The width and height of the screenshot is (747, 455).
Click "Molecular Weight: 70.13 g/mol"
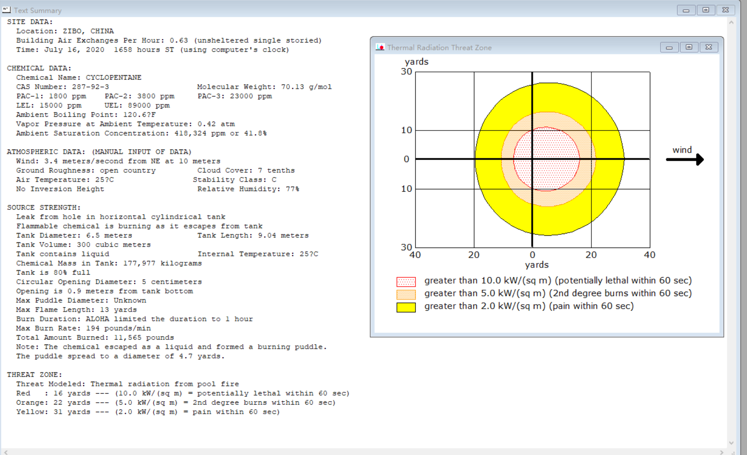pos(264,87)
